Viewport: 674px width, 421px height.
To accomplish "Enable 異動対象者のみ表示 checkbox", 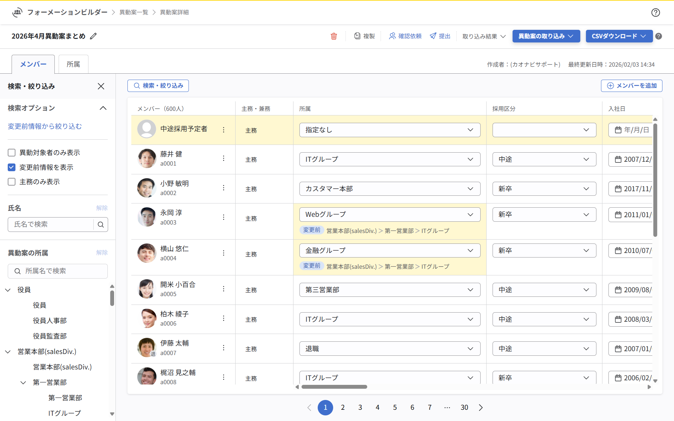I will pos(11,152).
